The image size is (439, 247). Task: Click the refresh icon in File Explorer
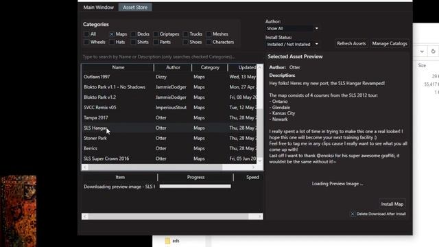pos(433,51)
